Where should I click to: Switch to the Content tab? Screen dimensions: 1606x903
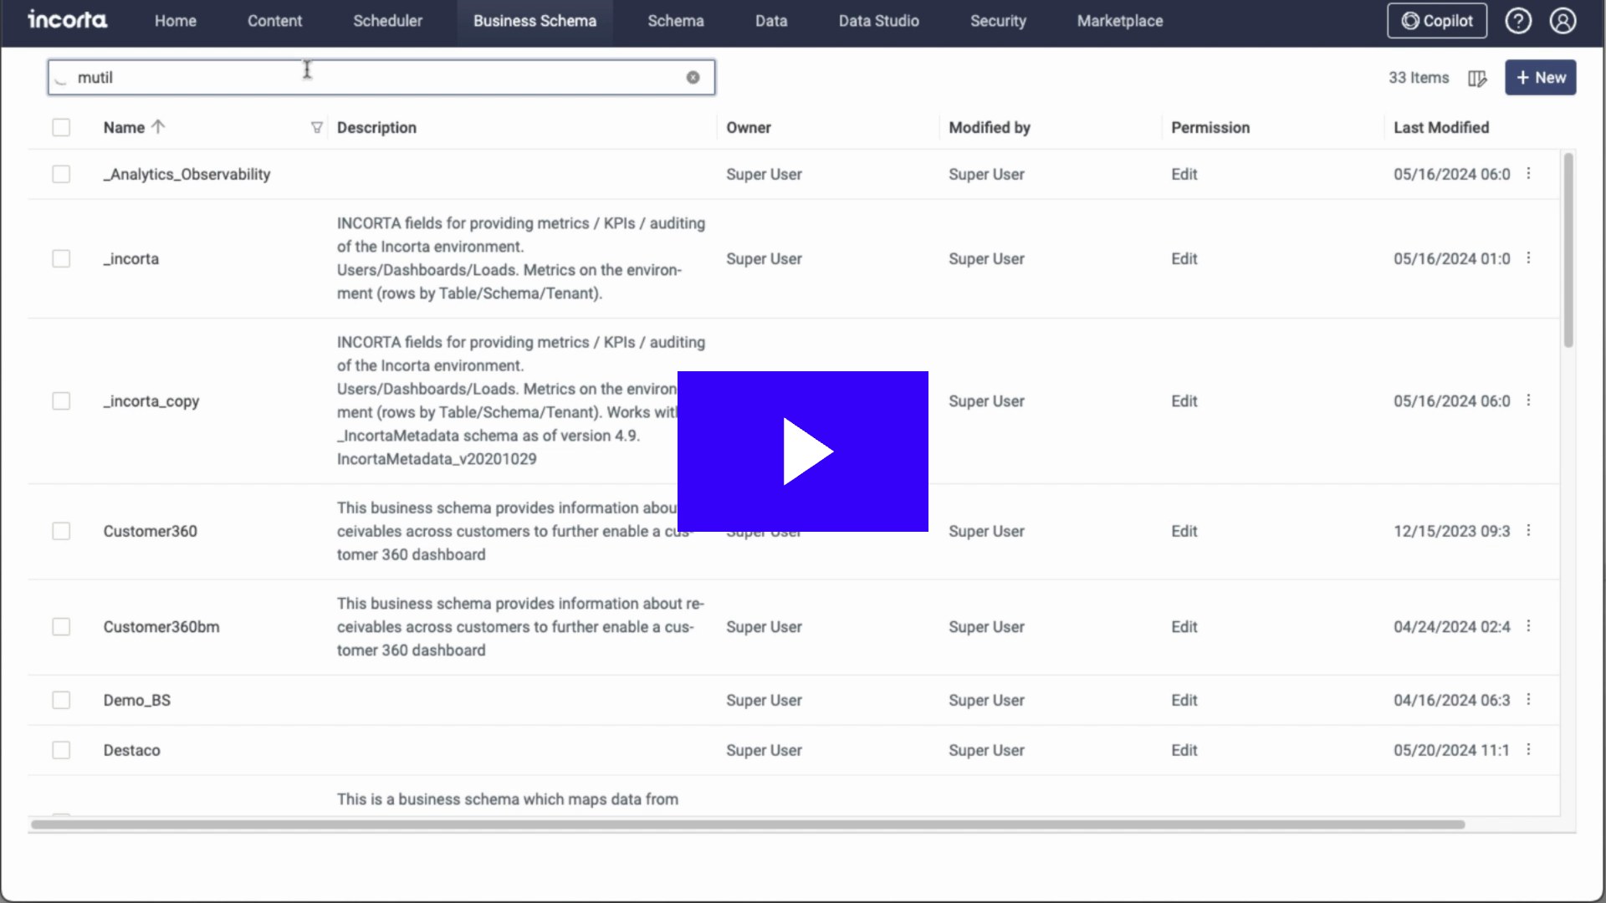(274, 21)
